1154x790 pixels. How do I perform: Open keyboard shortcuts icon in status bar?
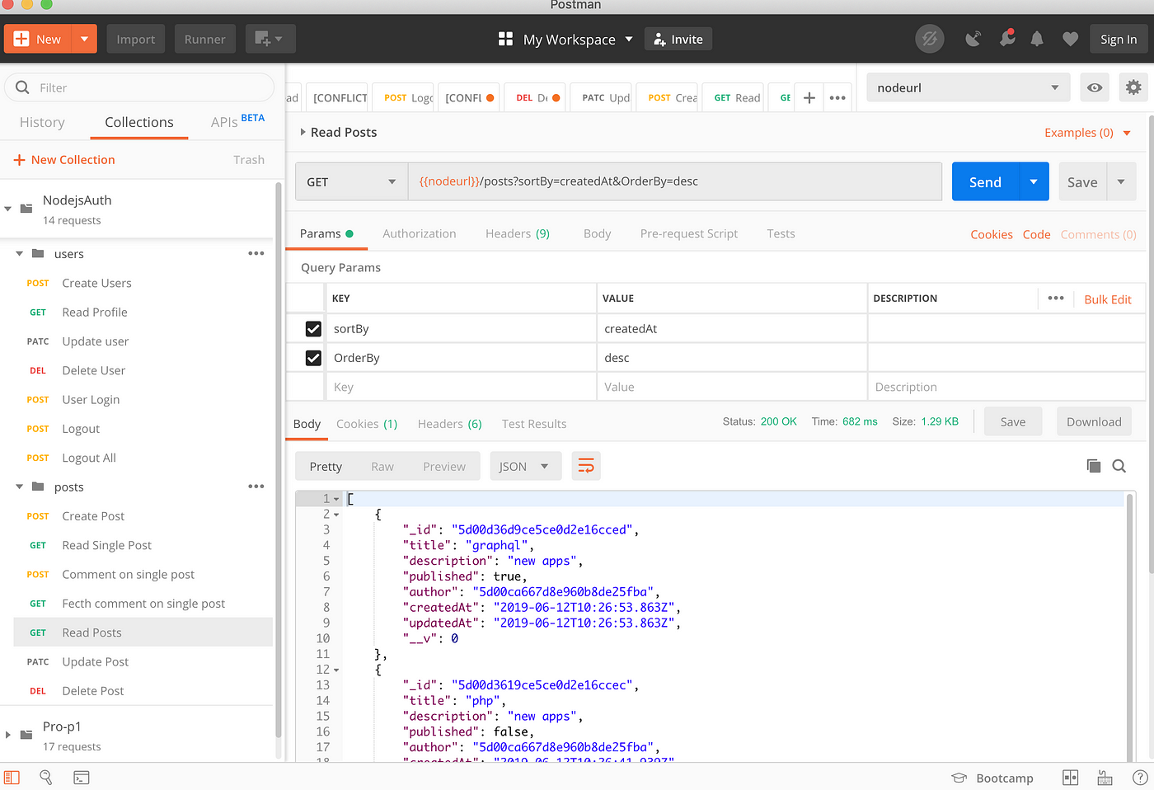click(1105, 778)
